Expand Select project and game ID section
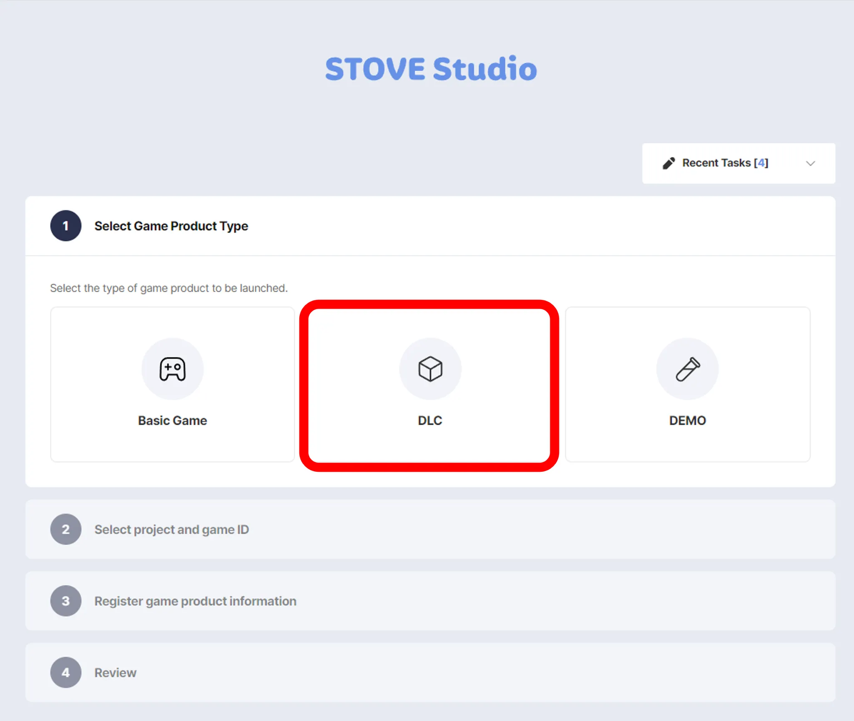The height and width of the screenshot is (721, 854). (171, 529)
